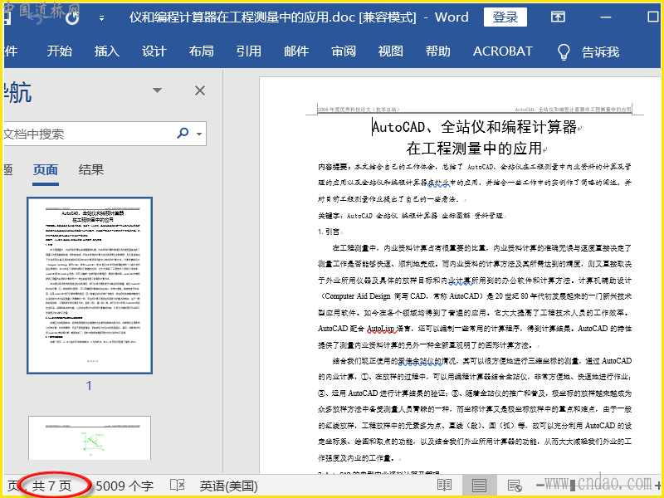Open the 引用 ribbon tab

click(x=248, y=51)
